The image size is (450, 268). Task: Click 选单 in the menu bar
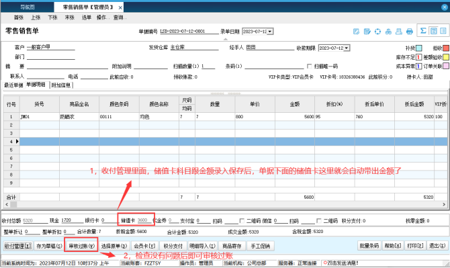click(x=87, y=17)
